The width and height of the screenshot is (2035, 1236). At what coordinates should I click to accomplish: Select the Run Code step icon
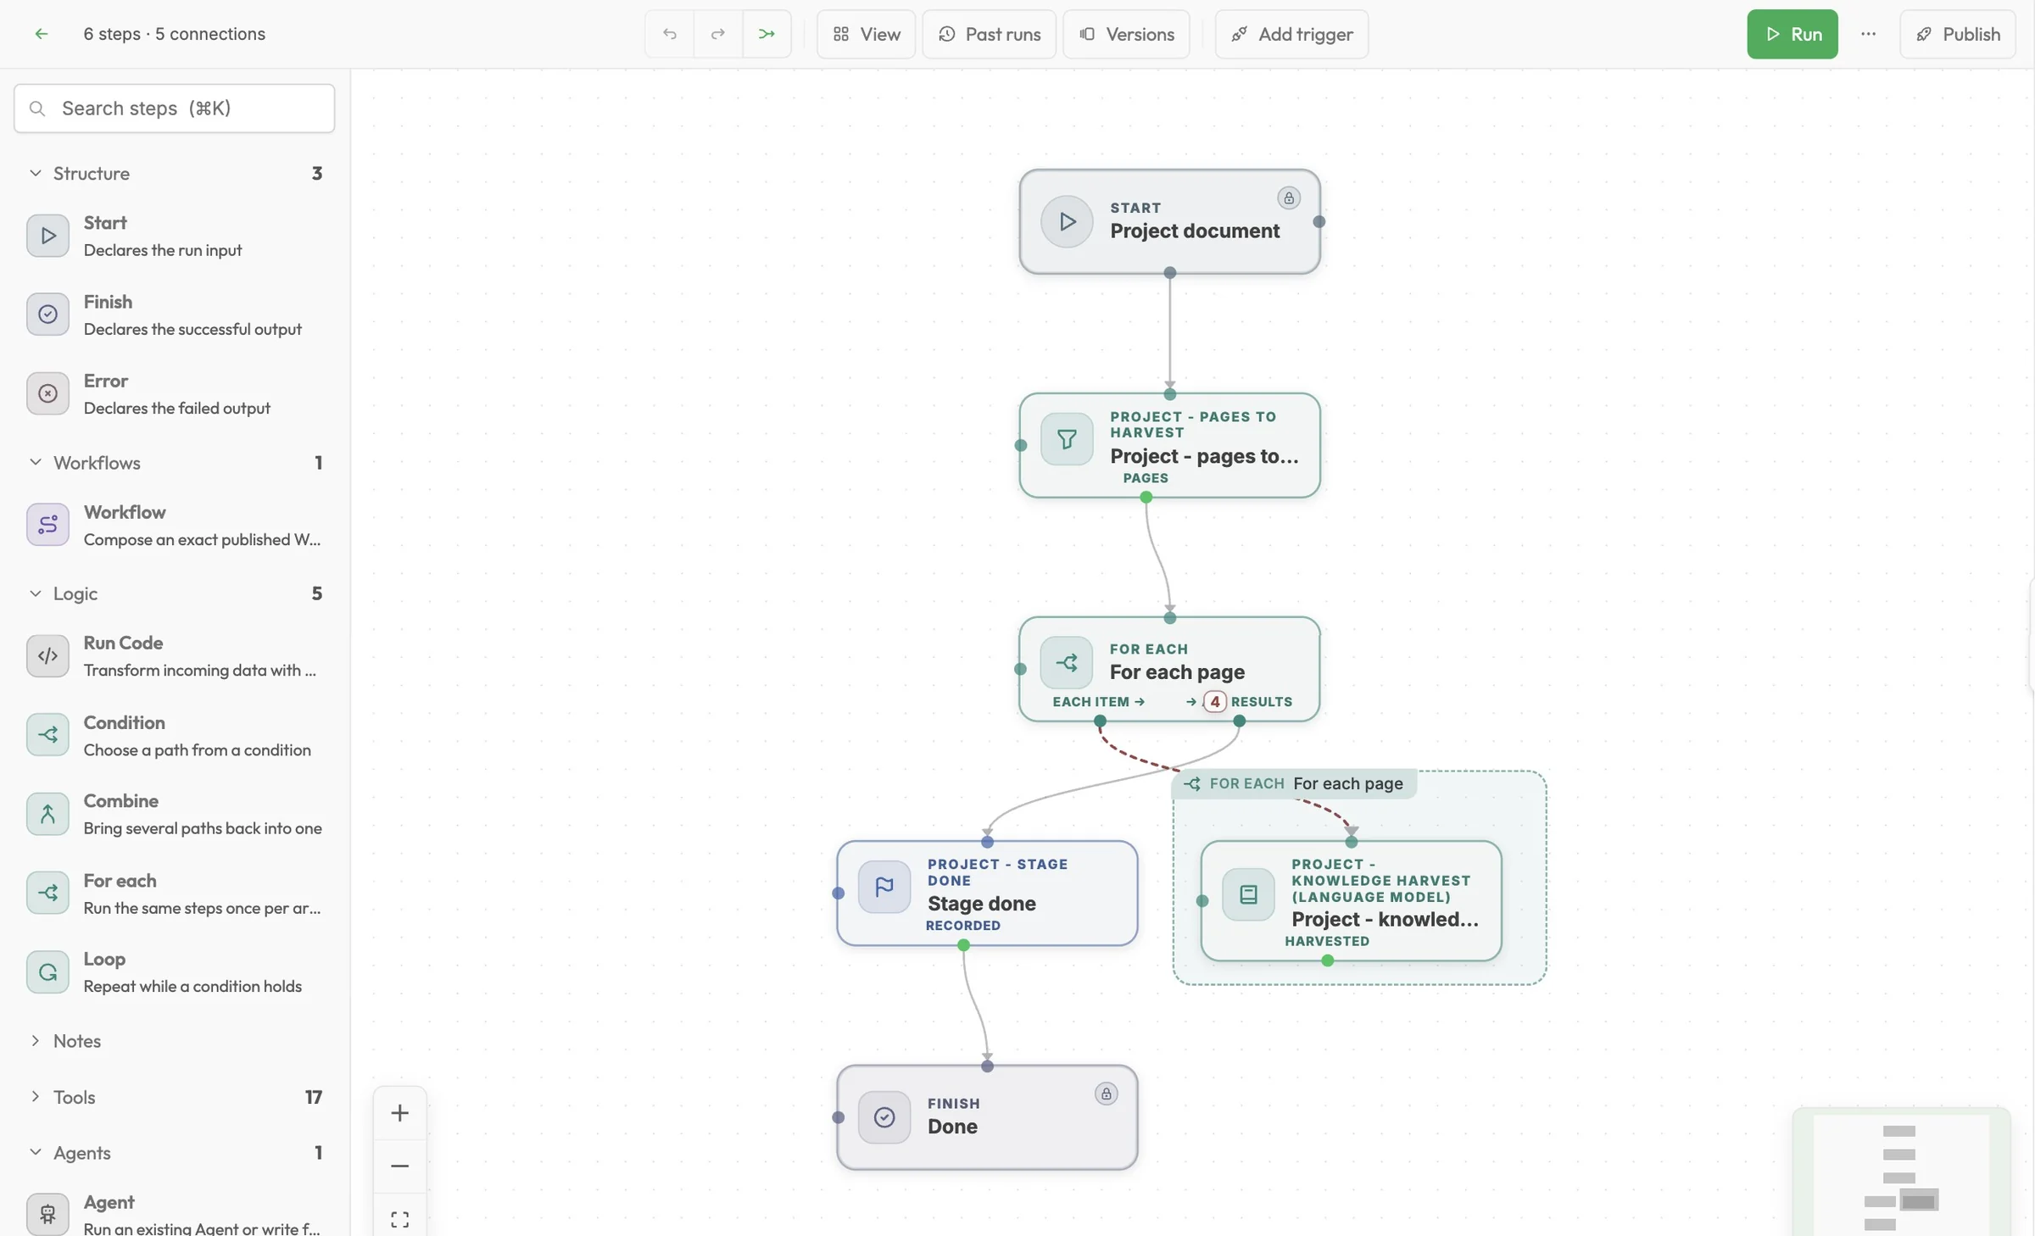47,656
